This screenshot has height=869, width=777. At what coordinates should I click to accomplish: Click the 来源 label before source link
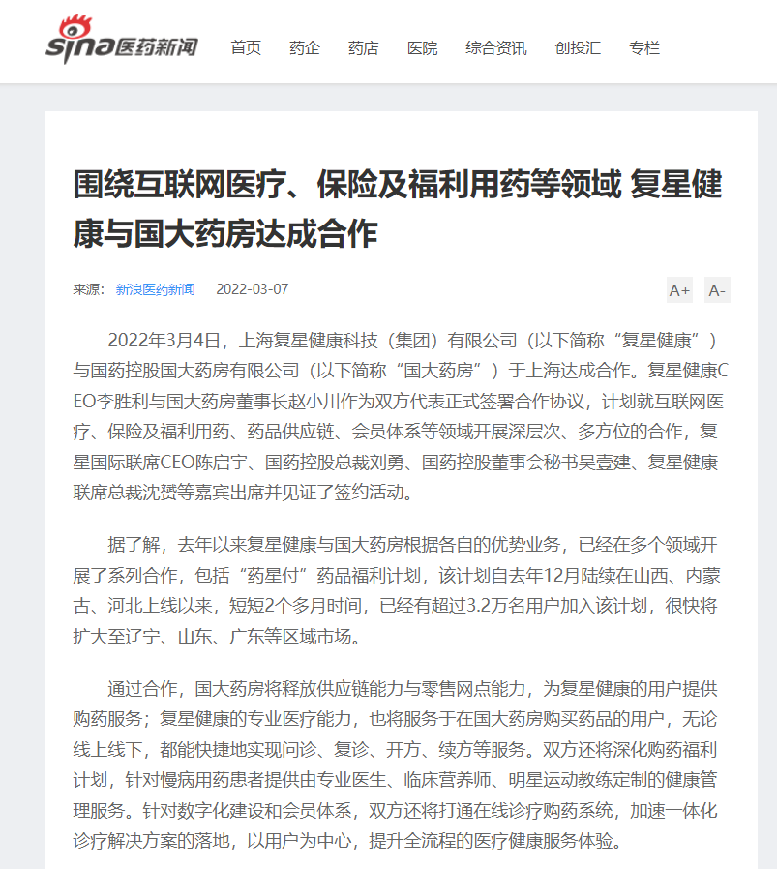click(89, 289)
